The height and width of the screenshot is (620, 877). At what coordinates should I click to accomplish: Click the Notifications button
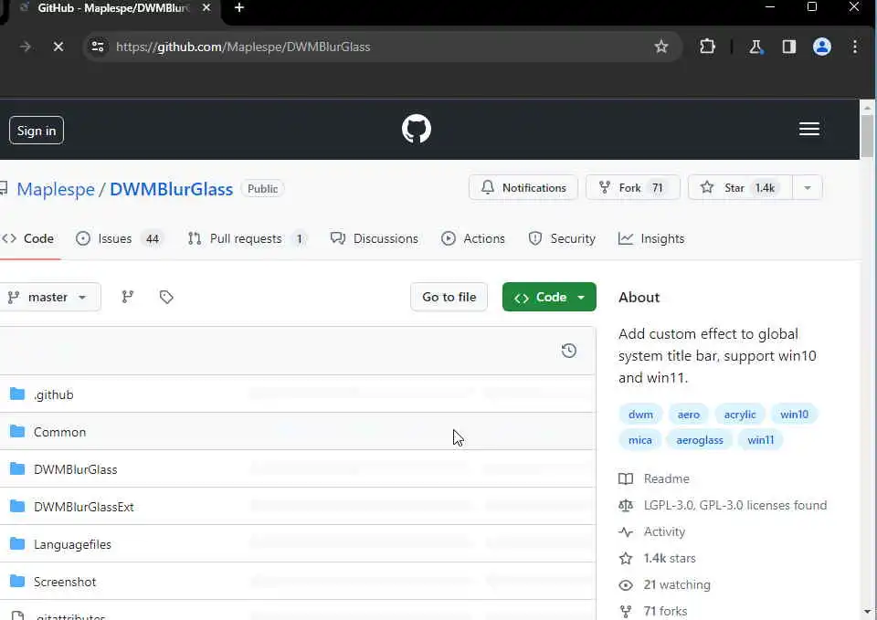(523, 188)
